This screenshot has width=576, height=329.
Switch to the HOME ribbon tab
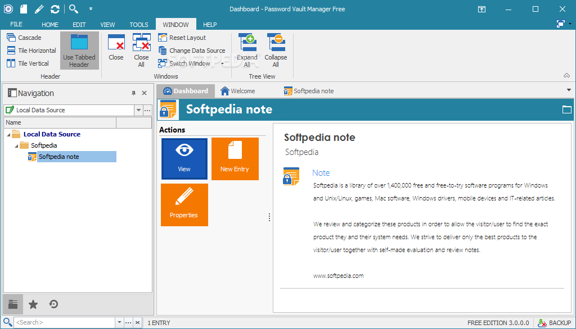coord(50,25)
